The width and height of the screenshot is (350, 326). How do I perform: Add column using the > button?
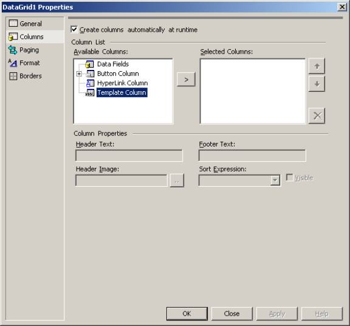[x=186, y=79]
